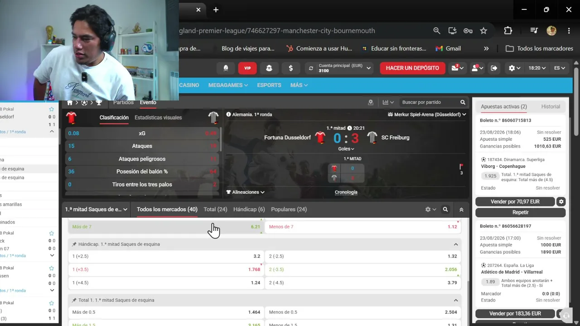The width and height of the screenshot is (580, 326).
Task: Click the trophy breadcrumb icon
Action: point(99,103)
